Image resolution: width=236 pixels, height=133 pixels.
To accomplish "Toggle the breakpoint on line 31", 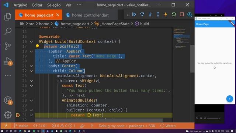I will (18, 115).
